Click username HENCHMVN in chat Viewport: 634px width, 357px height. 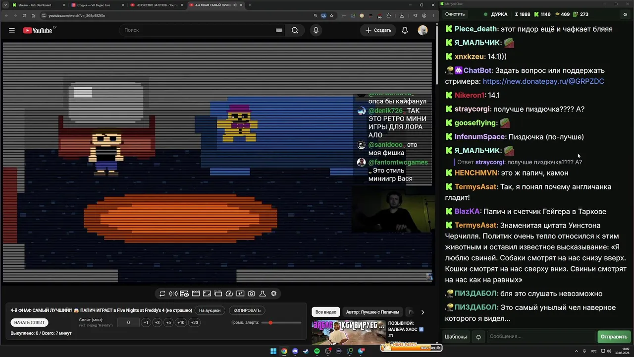coord(476,173)
